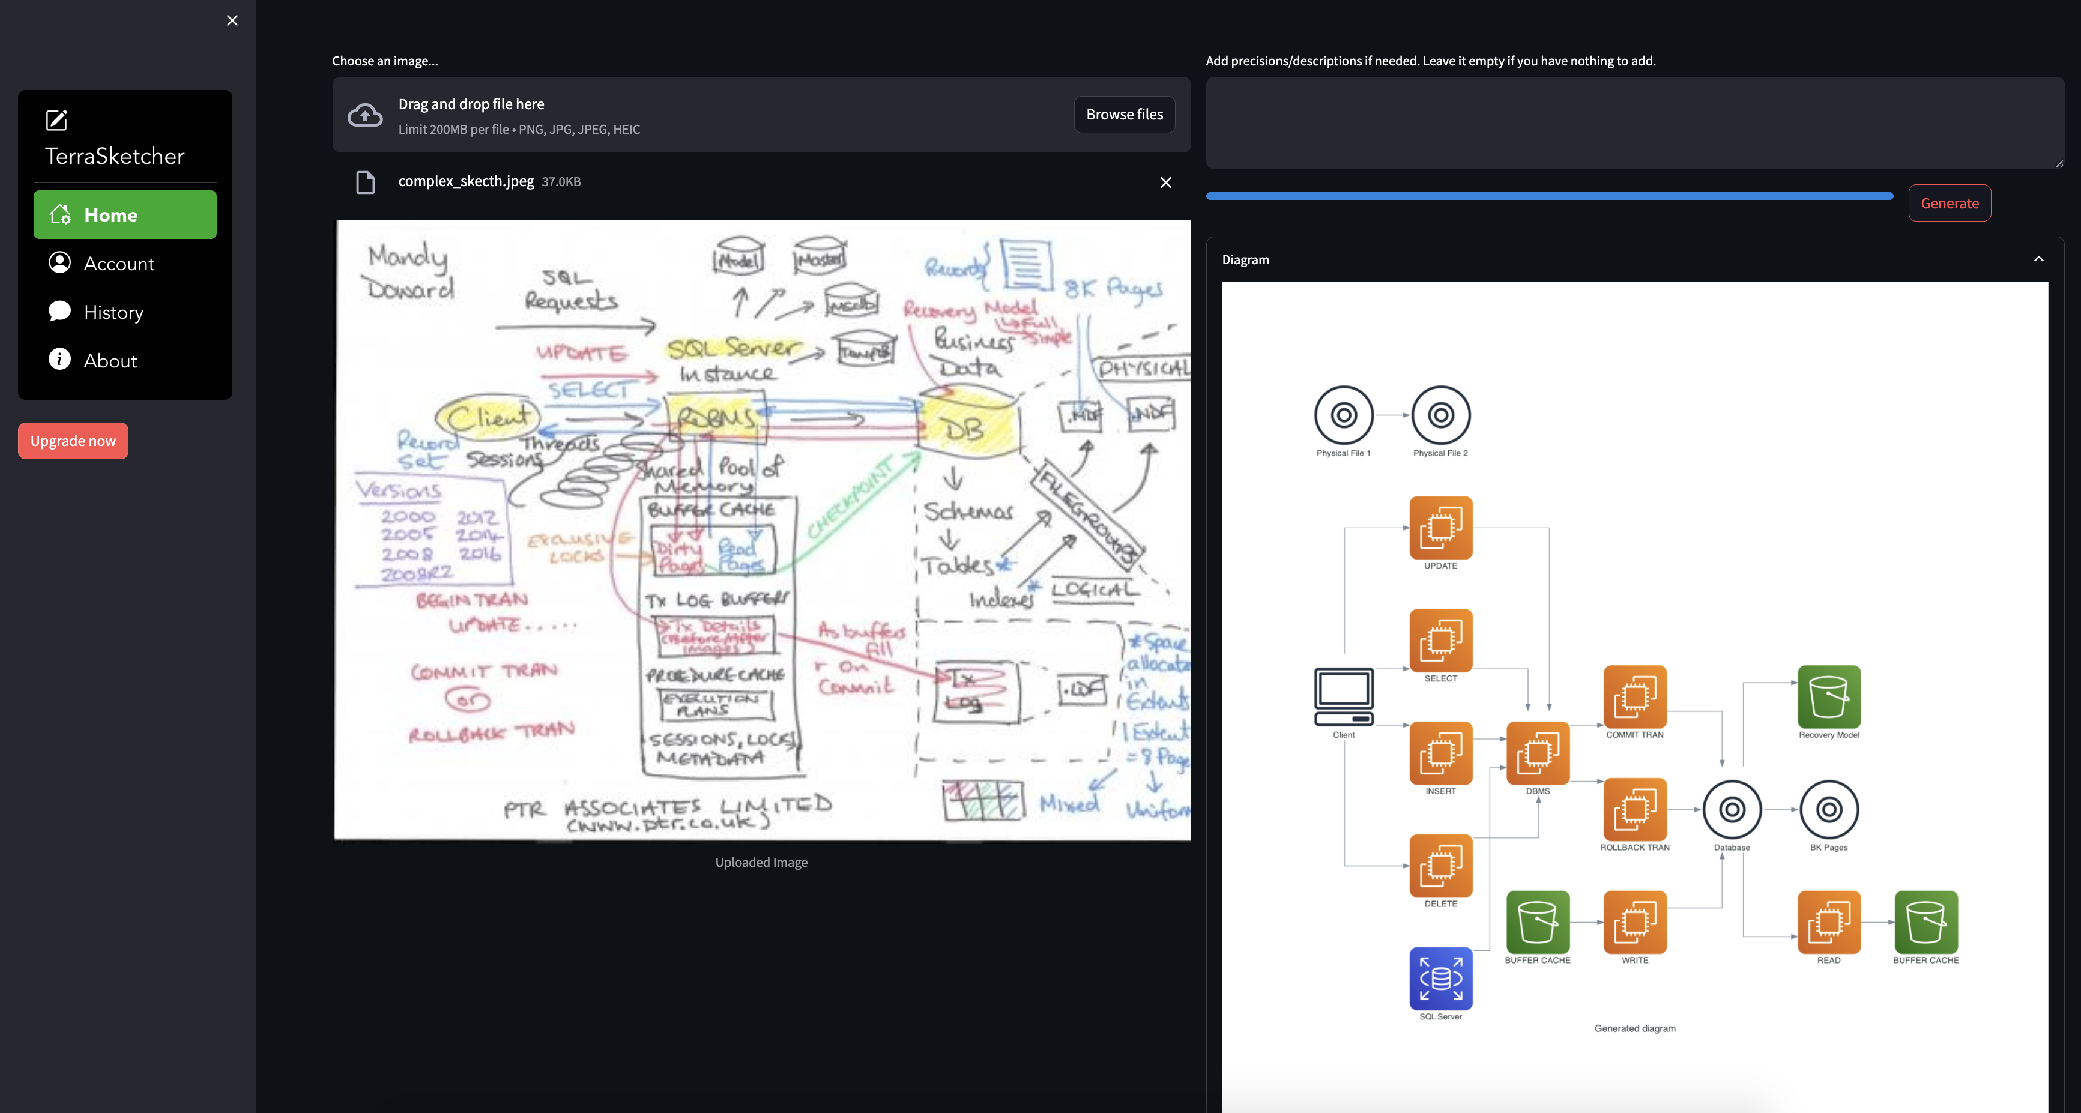
Task: Click the Physical File 2 node icon
Action: click(1440, 415)
